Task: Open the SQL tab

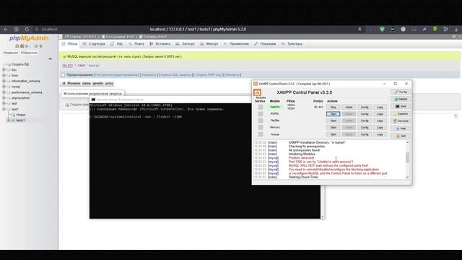Action: [117, 43]
